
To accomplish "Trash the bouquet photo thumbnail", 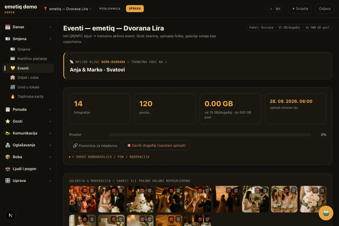I will click(322, 190).
